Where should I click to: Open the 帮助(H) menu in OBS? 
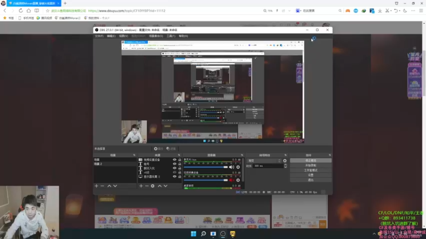[183, 36]
